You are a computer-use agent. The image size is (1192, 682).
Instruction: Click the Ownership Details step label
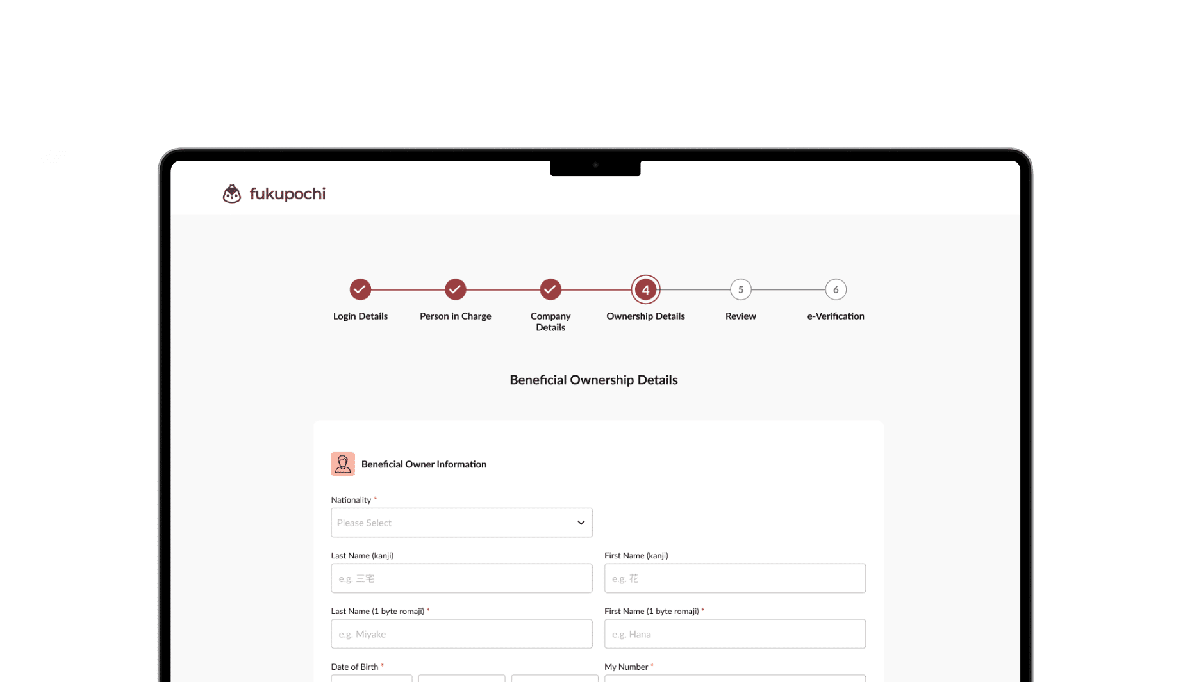645,316
